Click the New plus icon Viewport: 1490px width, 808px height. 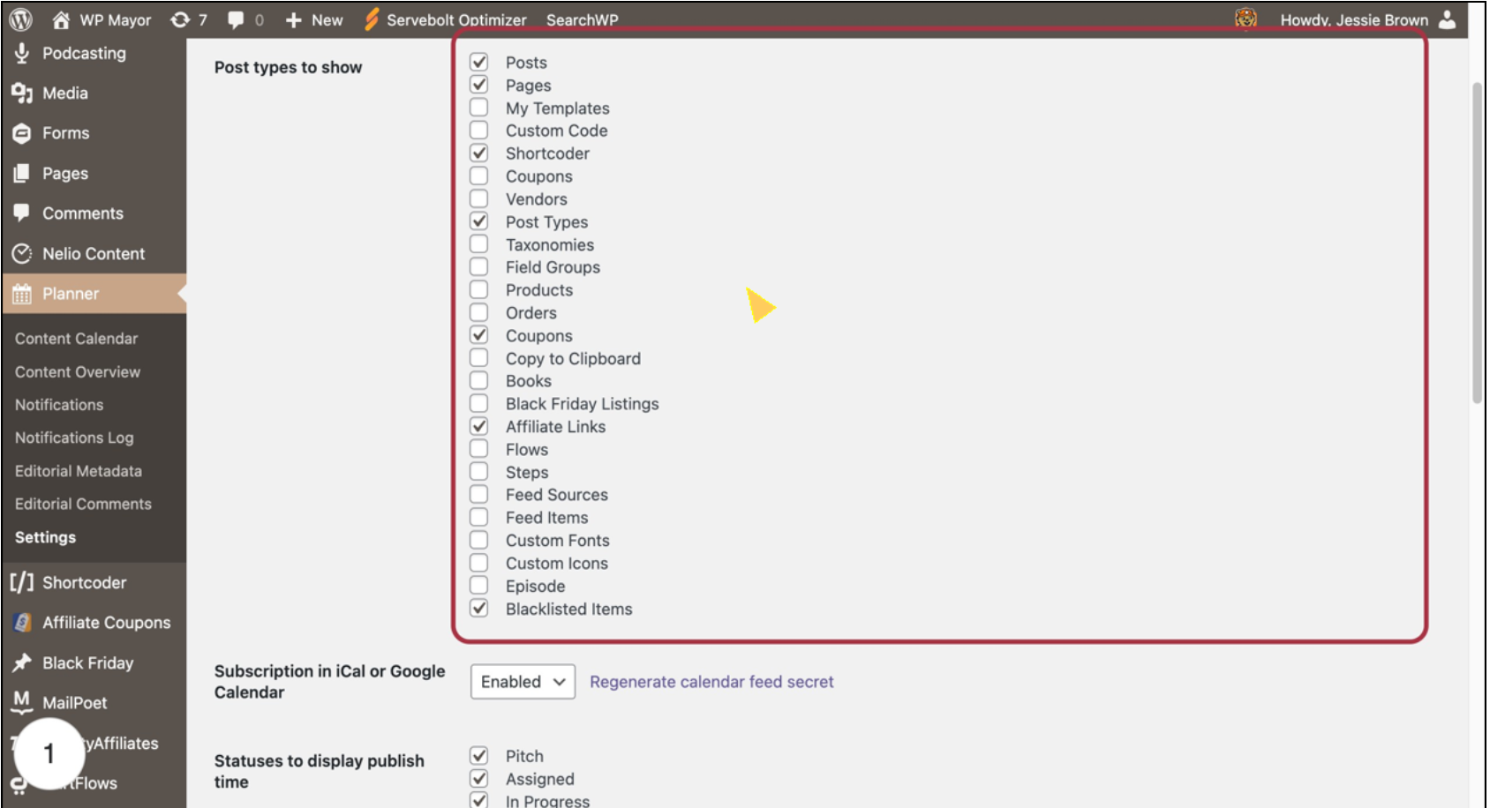(294, 19)
